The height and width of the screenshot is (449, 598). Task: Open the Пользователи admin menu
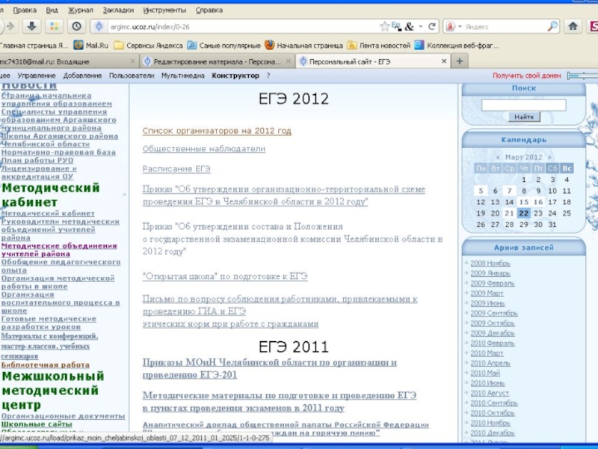point(132,76)
